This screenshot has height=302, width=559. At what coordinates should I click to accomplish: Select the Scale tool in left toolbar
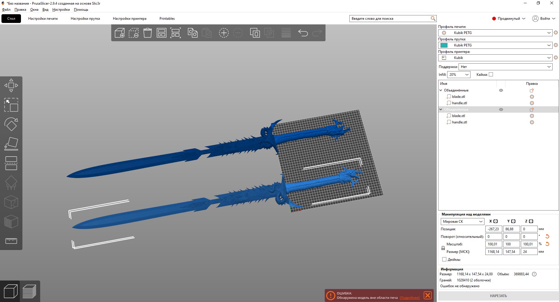[11, 105]
